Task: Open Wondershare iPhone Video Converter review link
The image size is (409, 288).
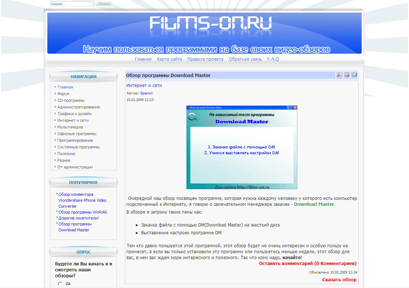Action: (x=82, y=200)
